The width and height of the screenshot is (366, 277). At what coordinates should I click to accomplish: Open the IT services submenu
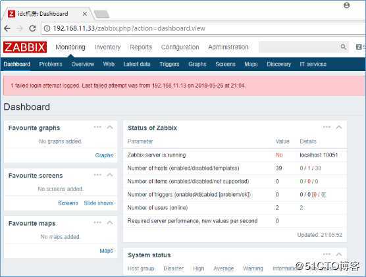click(313, 64)
